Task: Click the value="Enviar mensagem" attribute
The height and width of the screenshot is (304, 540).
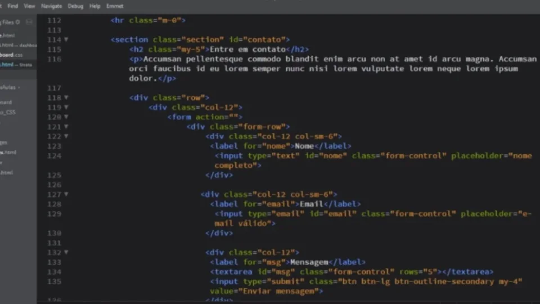Action: pyautogui.click(x=264, y=291)
